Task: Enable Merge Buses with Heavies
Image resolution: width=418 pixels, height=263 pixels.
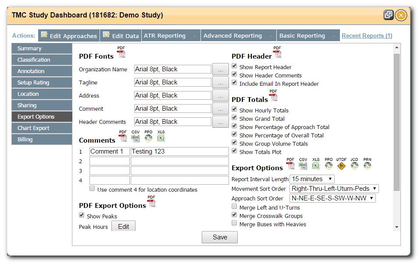Action: pos(235,223)
